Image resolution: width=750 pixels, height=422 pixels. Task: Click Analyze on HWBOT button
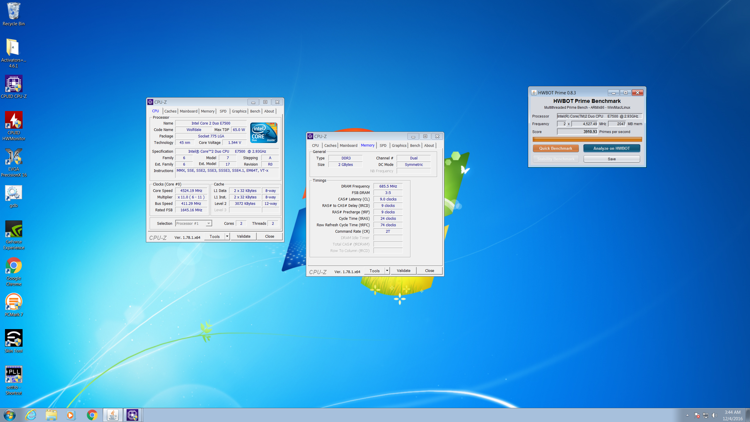(612, 148)
